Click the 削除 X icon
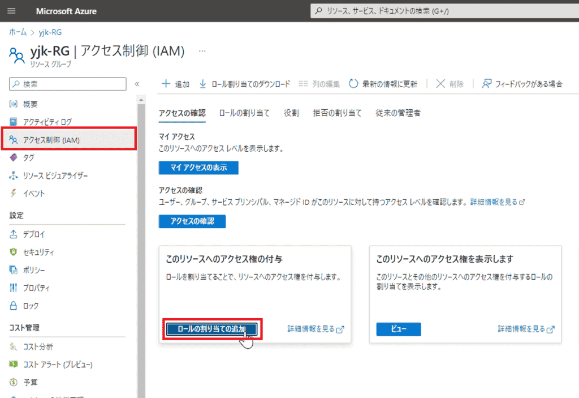The image size is (579, 398). [x=440, y=84]
